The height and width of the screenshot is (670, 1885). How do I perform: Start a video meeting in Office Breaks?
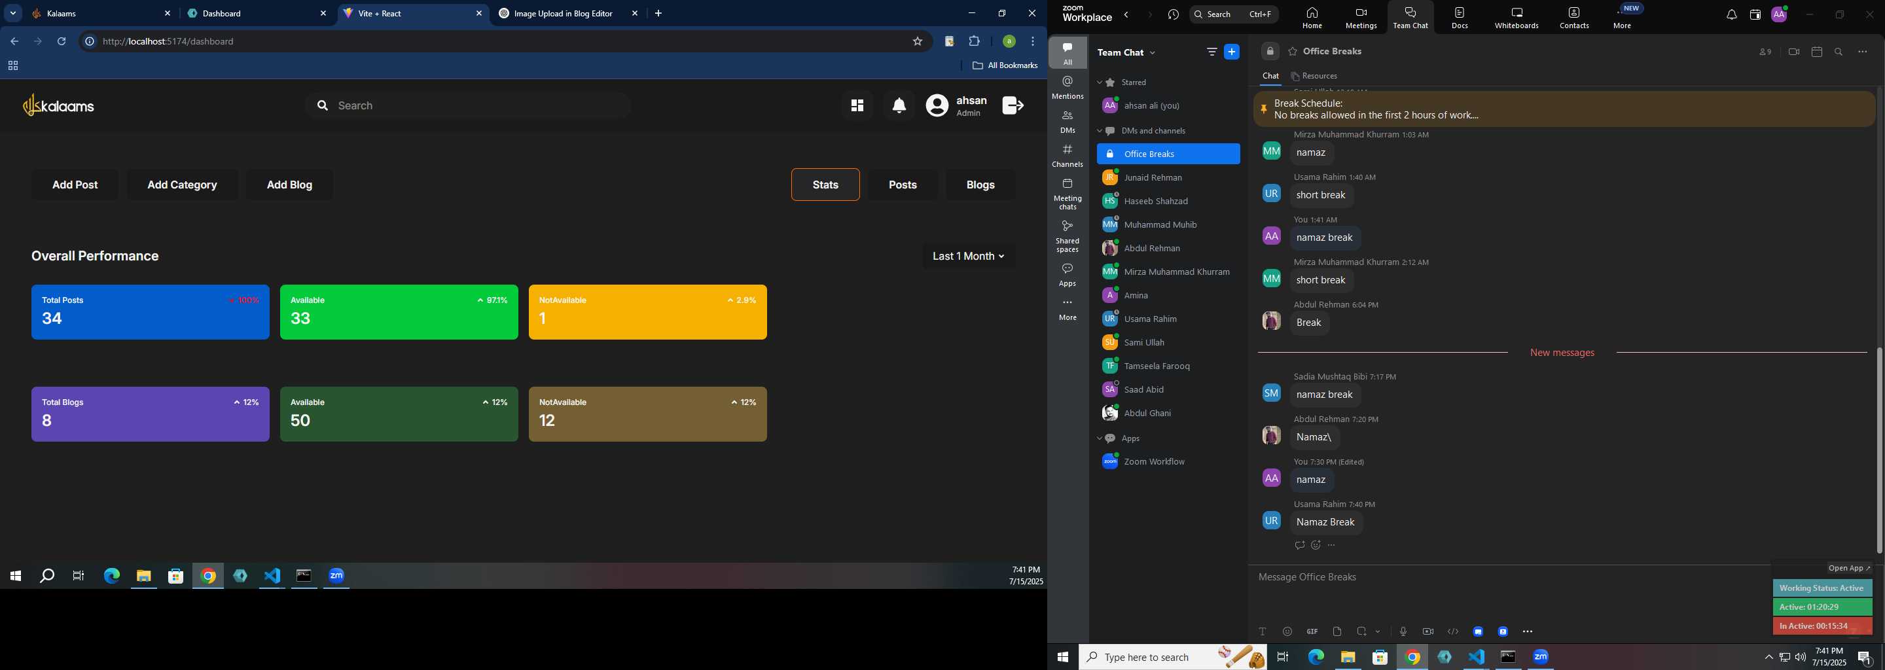pyautogui.click(x=1793, y=52)
